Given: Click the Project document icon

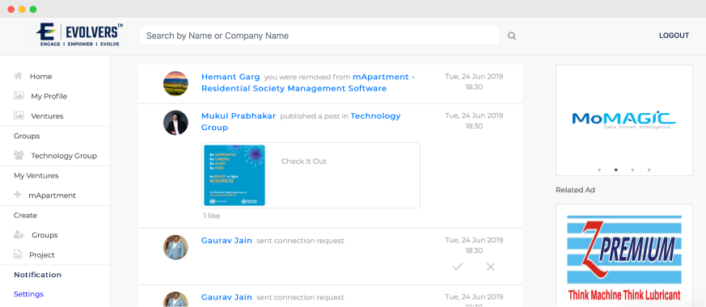Looking at the screenshot, I should tap(18, 254).
